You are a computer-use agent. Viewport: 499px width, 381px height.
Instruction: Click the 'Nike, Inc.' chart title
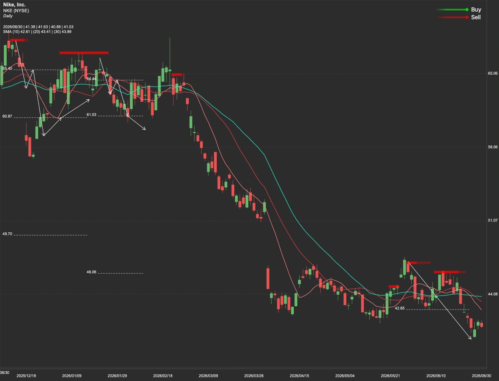click(14, 5)
